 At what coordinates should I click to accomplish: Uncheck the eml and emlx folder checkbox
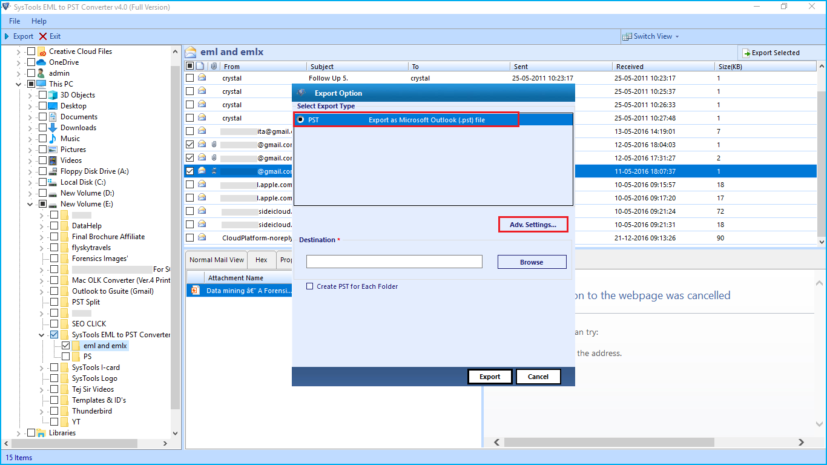click(66, 346)
